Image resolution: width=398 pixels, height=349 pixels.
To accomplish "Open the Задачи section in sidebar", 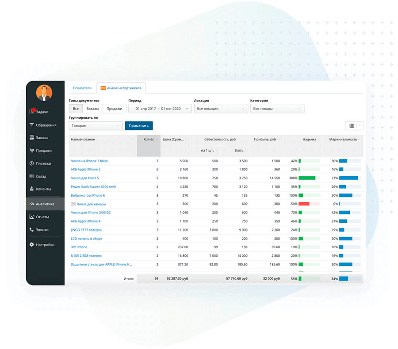I will pyautogui.click(x=42, y=112).
